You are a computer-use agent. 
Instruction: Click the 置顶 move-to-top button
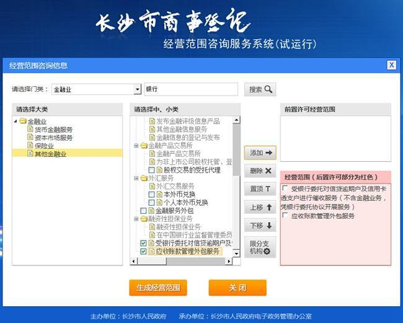coord(260,189)
